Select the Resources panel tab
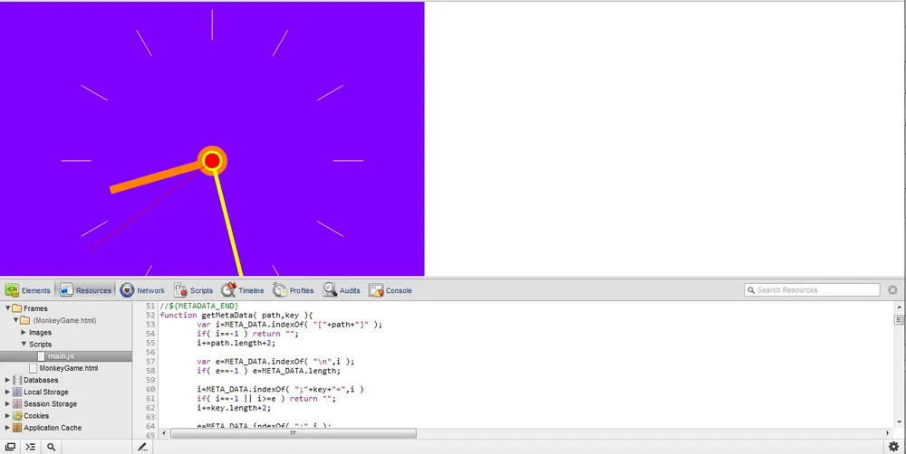Screen dimensions: 906x454 (x=85, y=290)
